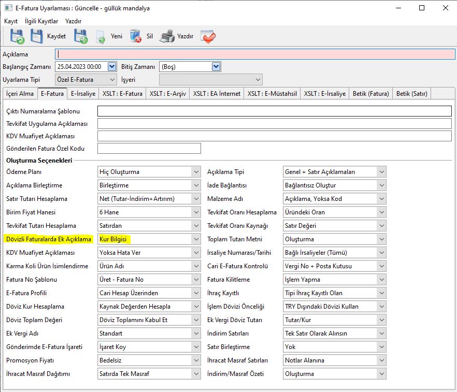This screenshot has width=457, height=392.
Task: Open Dövizli Faturalarda Ek Açıklama dropdown
Action: 195,239
